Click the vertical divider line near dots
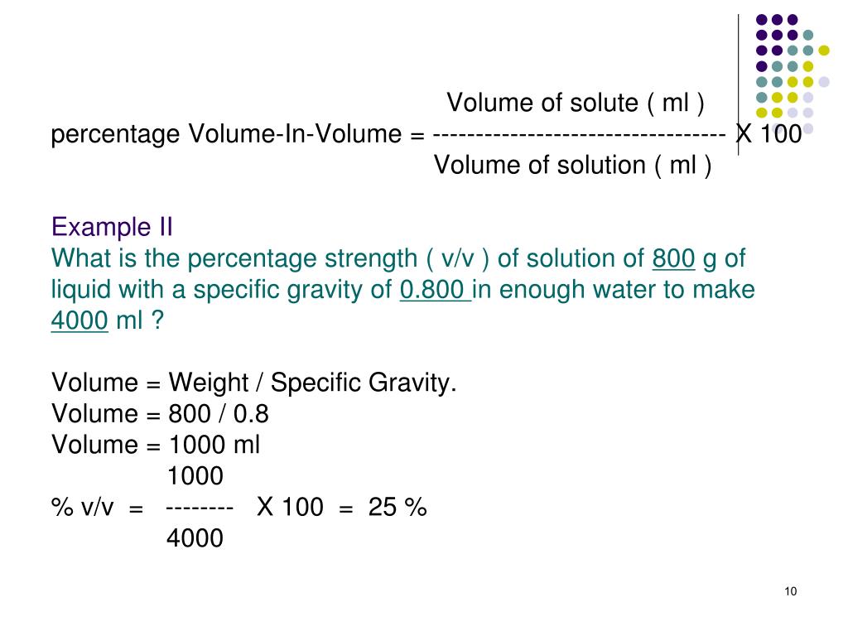 click(738, 85)
